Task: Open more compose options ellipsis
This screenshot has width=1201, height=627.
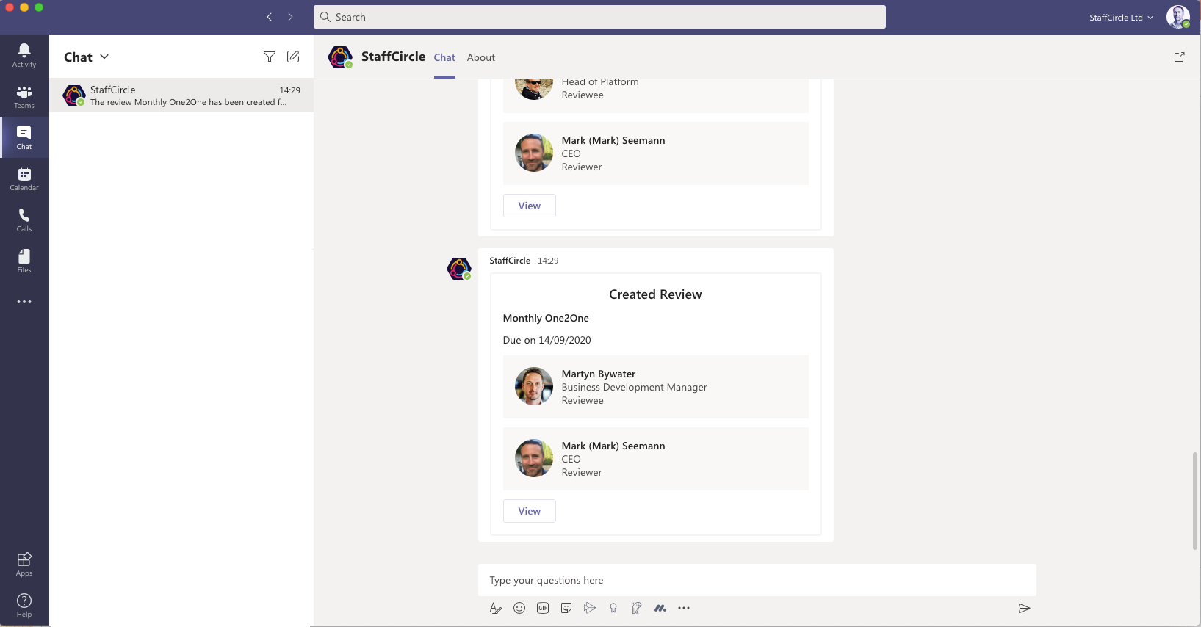Action: (x=684, y=608)
